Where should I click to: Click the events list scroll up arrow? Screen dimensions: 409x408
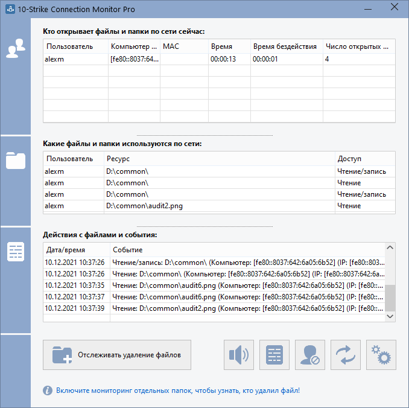pyautogui.click(x=390, y=247)
